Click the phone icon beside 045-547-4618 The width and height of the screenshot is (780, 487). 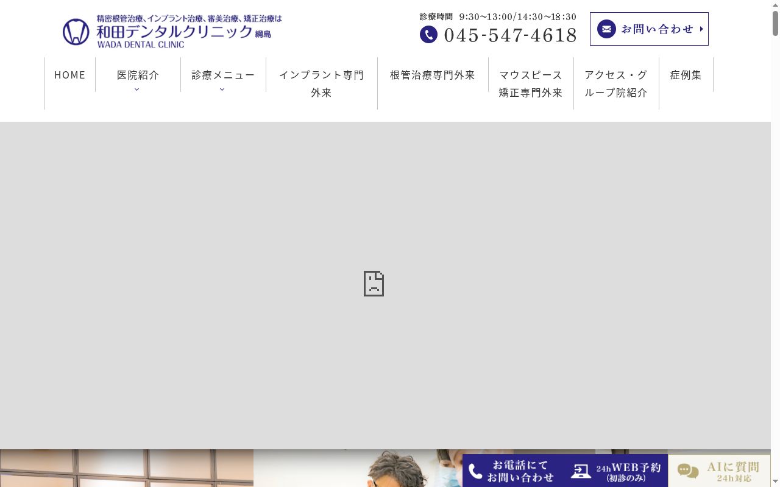[x=428, y=35]
